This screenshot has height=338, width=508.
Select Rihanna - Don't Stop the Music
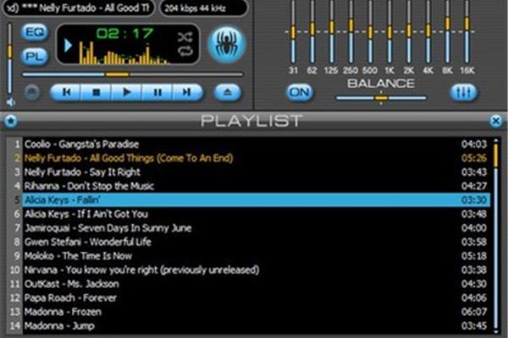pos(256,186)
